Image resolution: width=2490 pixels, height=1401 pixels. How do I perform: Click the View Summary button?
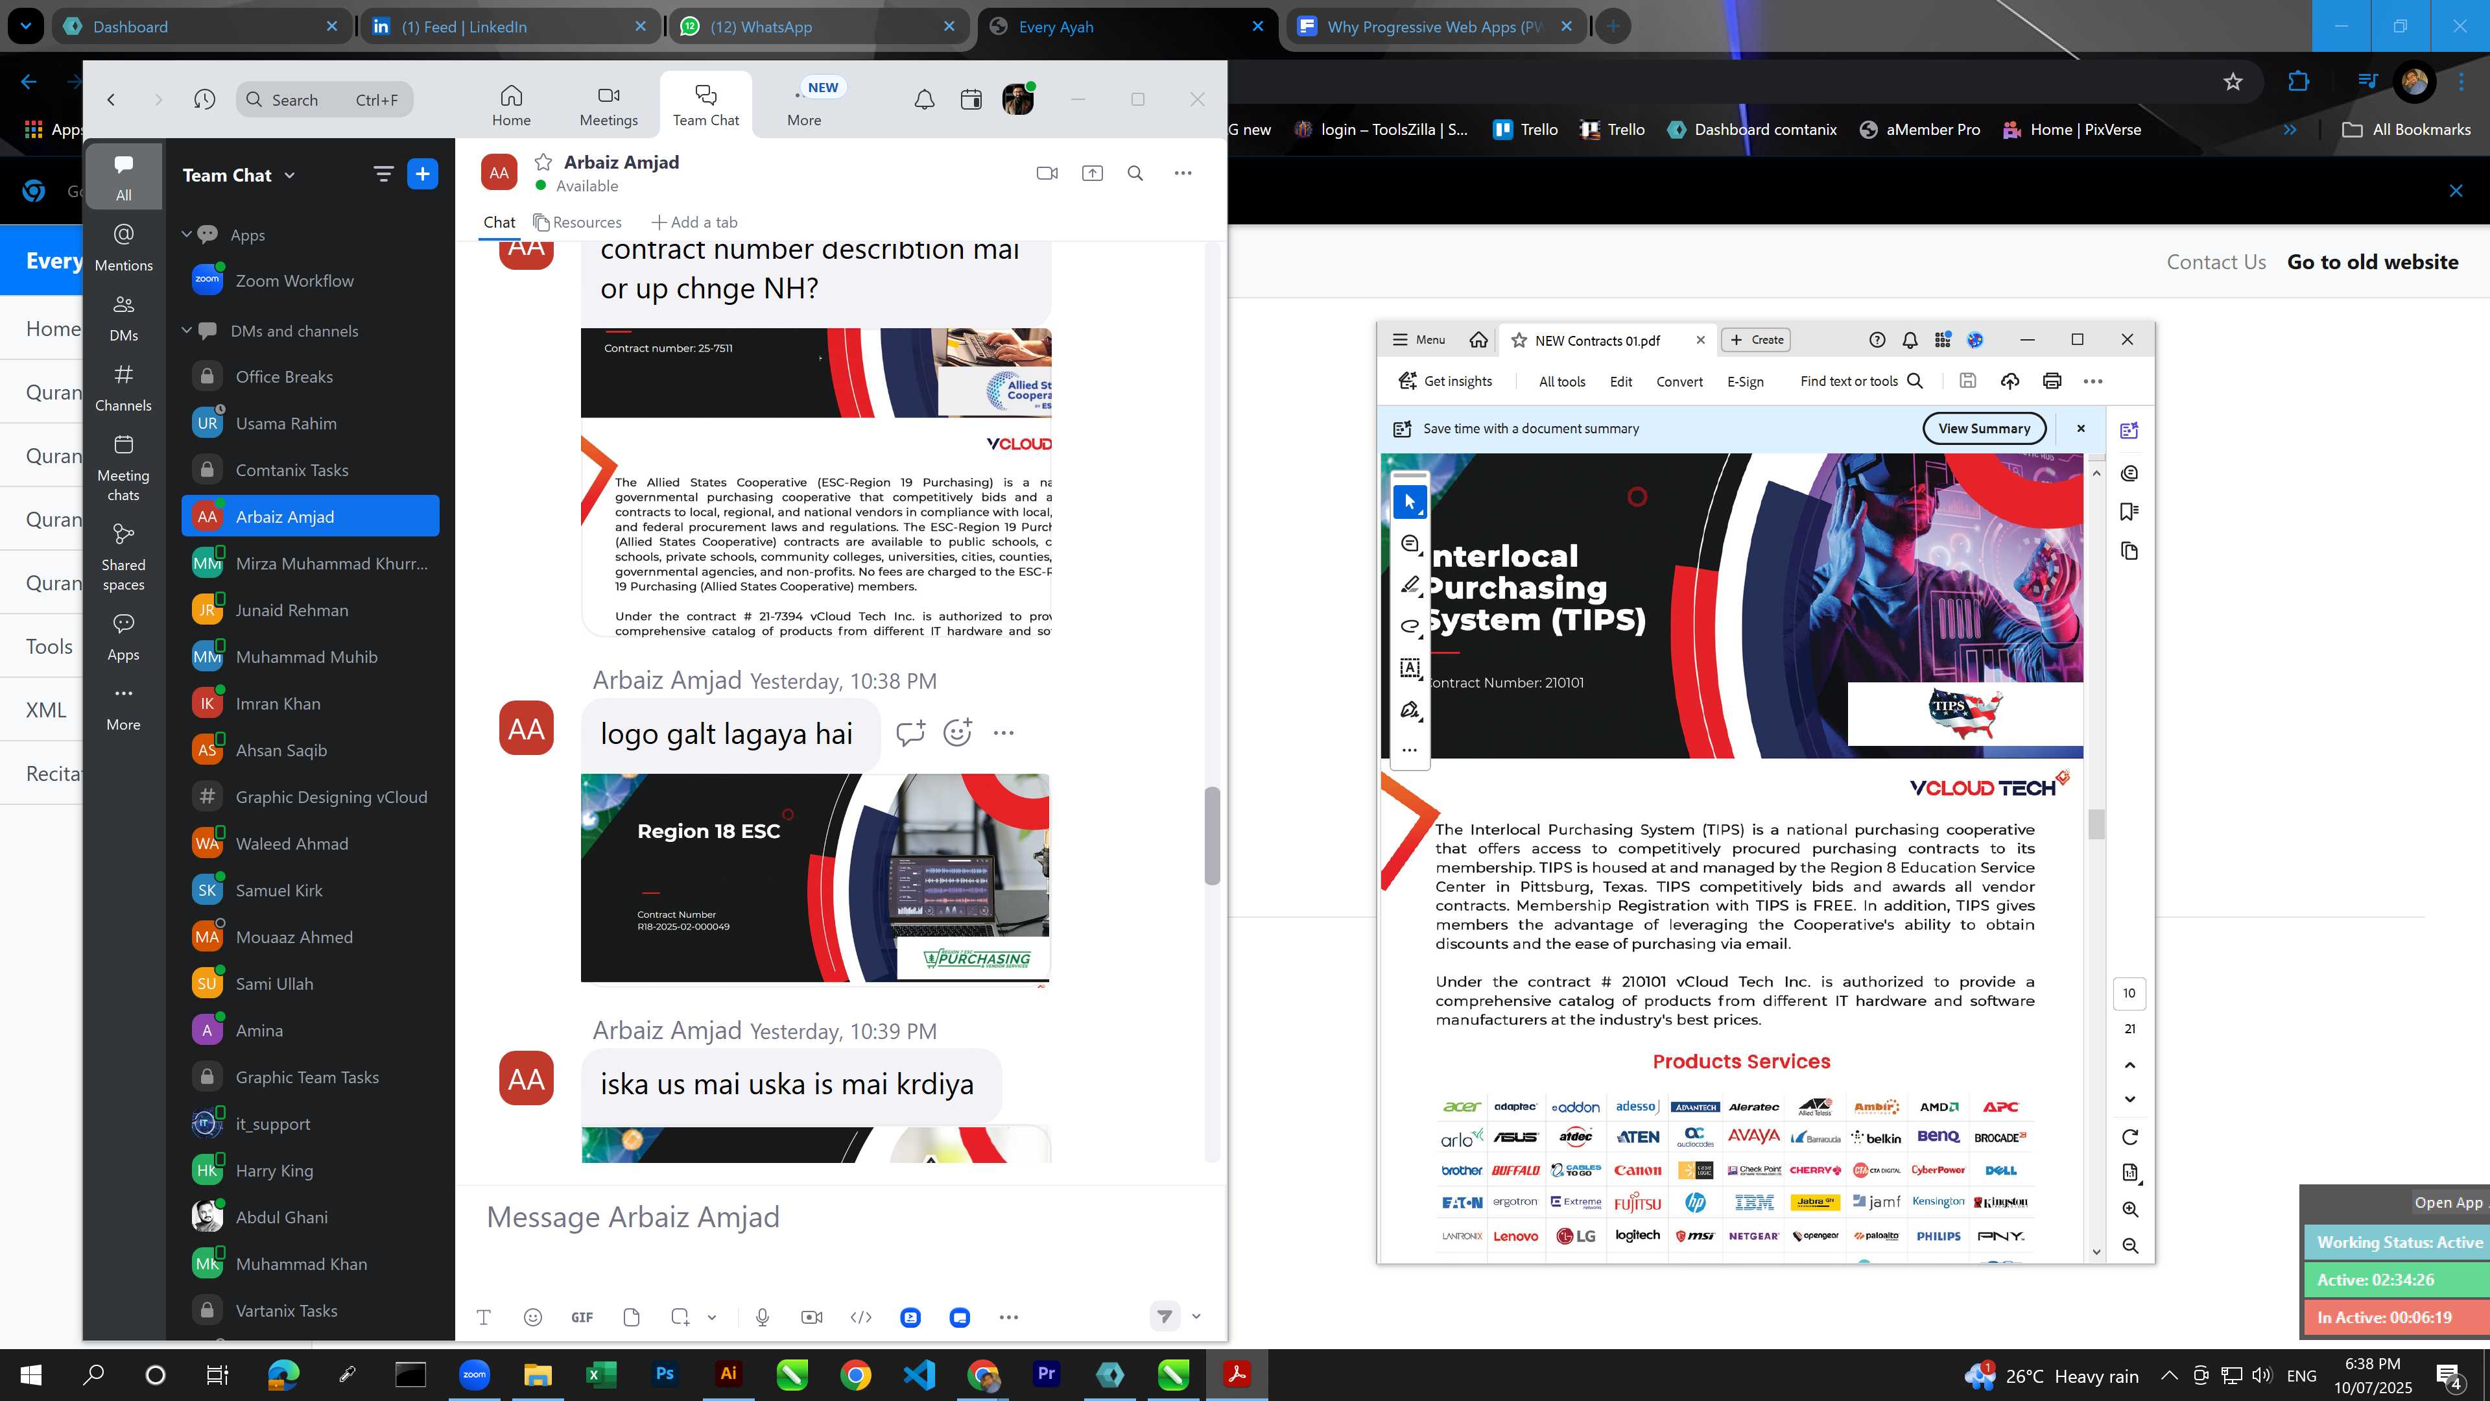pyautogui.click(x=1984, y=428)
